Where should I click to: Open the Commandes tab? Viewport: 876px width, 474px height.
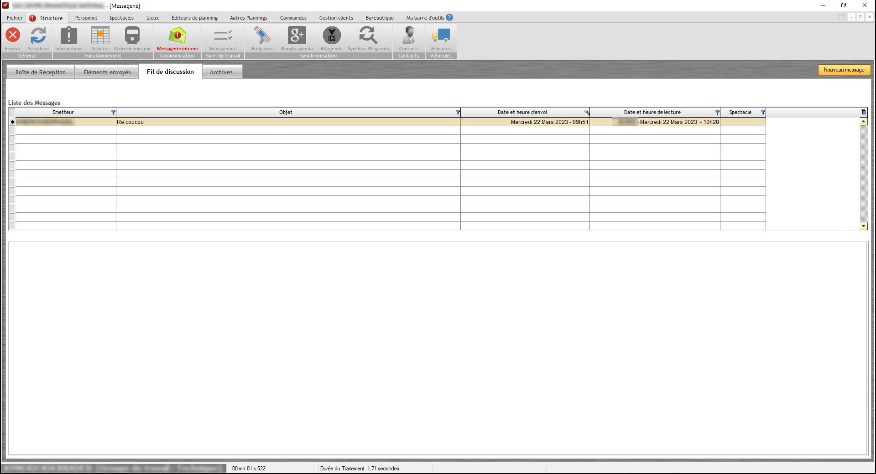[x=293, y=18]
